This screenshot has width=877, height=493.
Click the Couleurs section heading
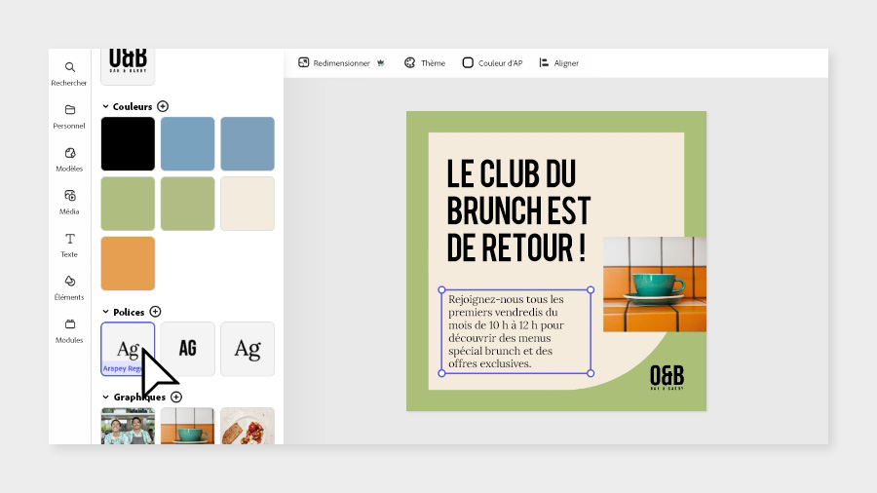tap(133, 106)
